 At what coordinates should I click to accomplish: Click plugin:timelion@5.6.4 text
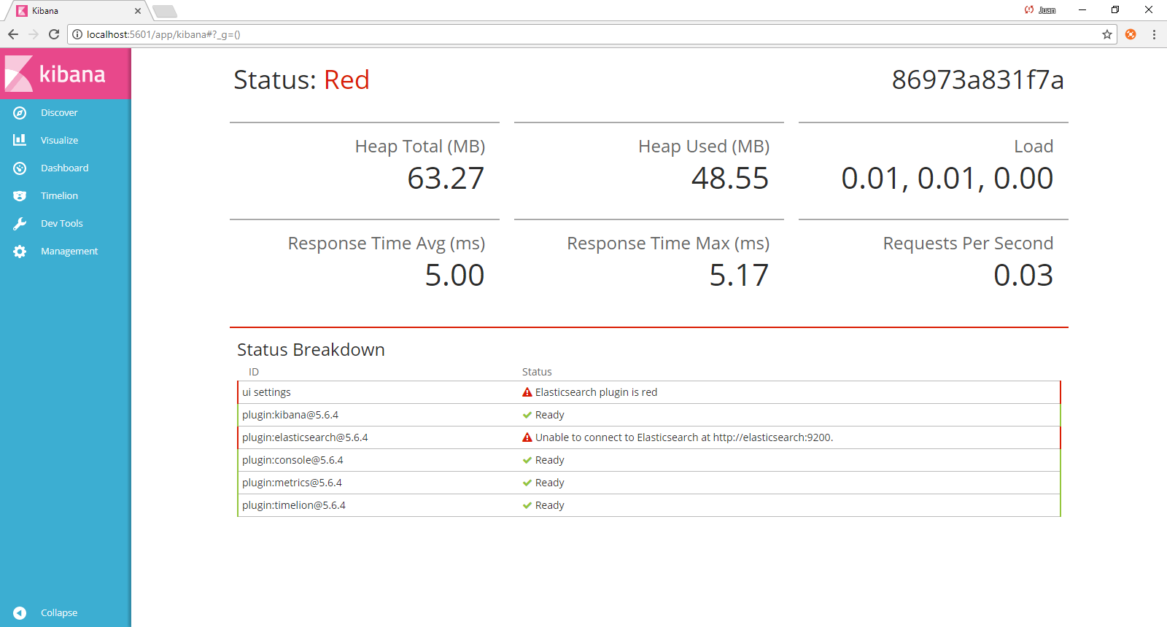pos(294,505)
